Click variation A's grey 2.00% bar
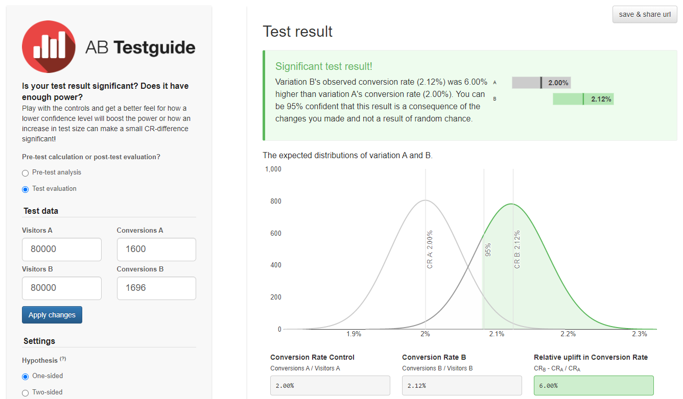Viewport: 683px width, 399px height. [x=541, y=83]
